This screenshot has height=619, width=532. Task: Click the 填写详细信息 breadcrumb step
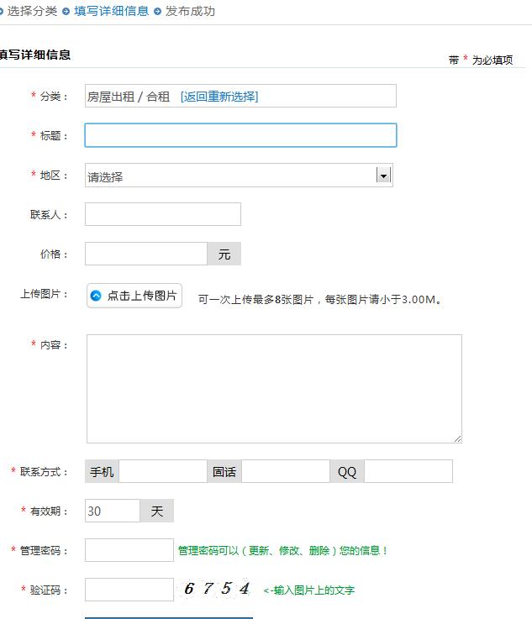tap(111, 11)
